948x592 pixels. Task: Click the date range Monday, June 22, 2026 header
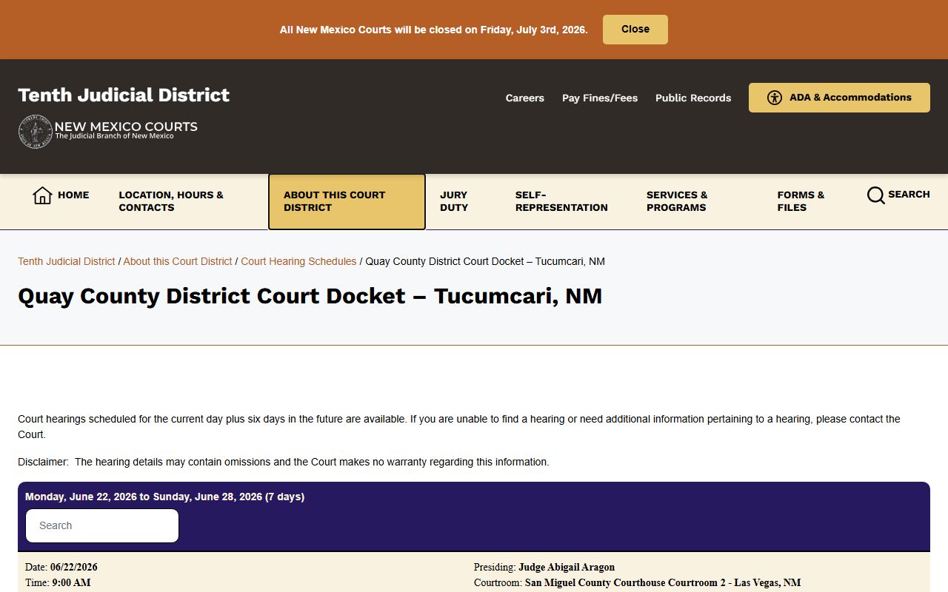coord(164,497)
